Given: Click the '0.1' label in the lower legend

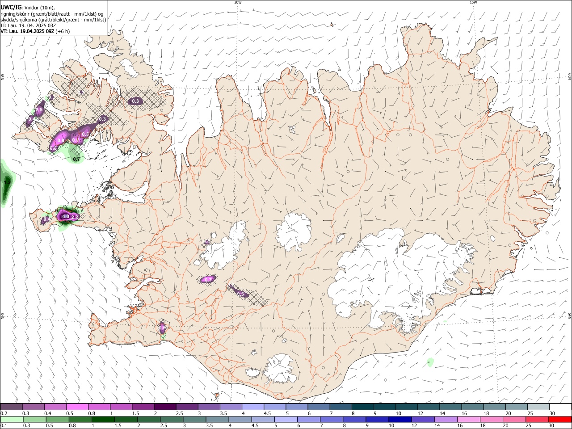Looking at the screenshot, I should (x=4, y=426).
